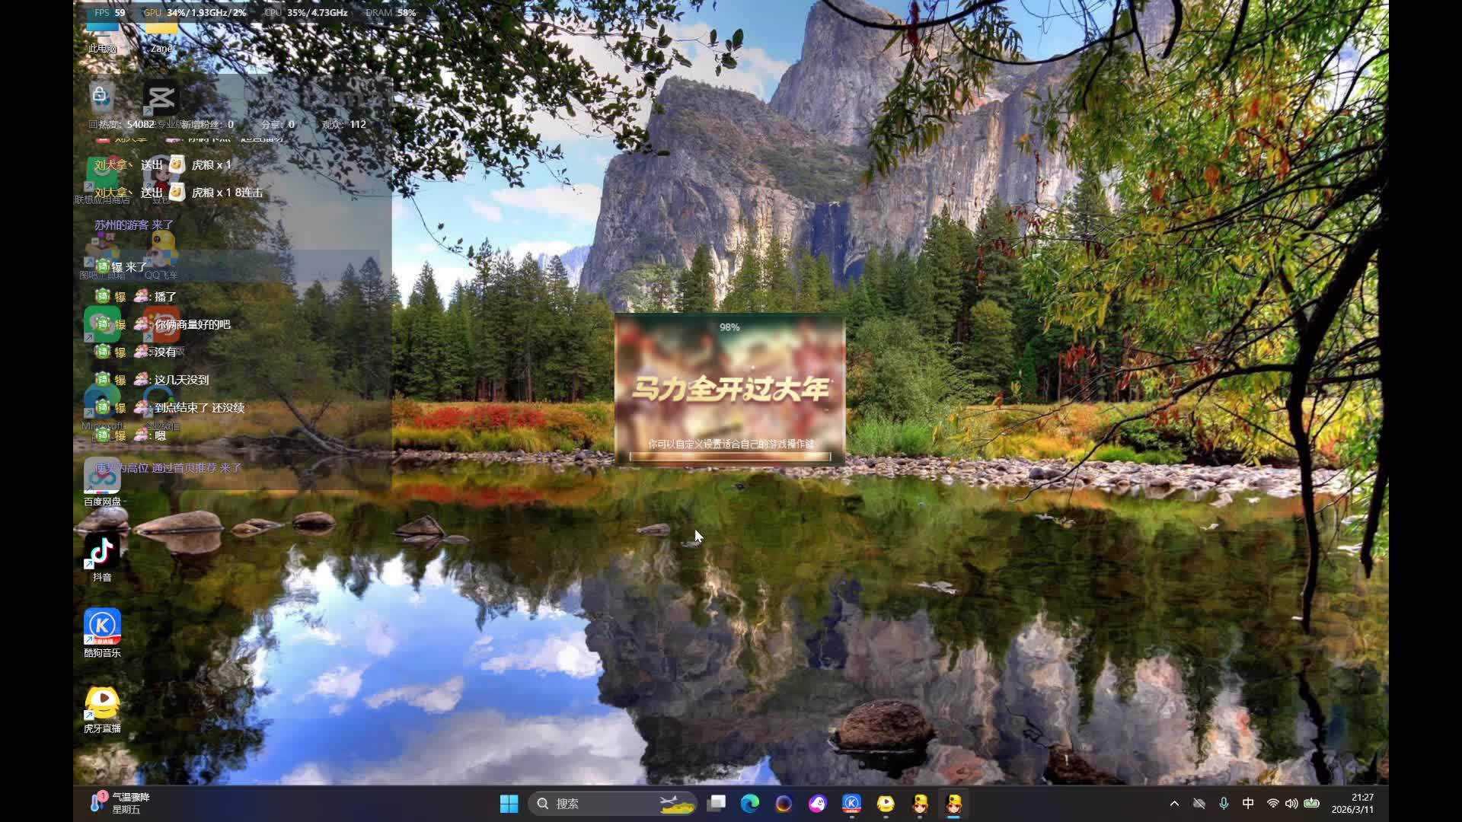Image resolution: width=1462 pixels, height=822 pixels.
Task: Open Baidu Netdisk (百度网盘) desktop icon
Action: tap(102, 477)
